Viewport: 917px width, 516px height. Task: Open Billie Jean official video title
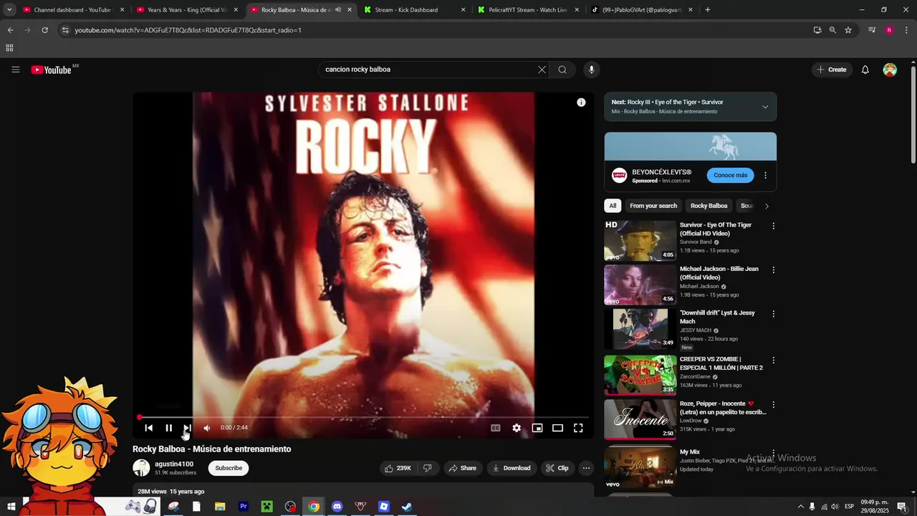click(719, 273)
